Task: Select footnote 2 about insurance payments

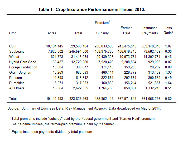Action: click(x=51, y=132)
